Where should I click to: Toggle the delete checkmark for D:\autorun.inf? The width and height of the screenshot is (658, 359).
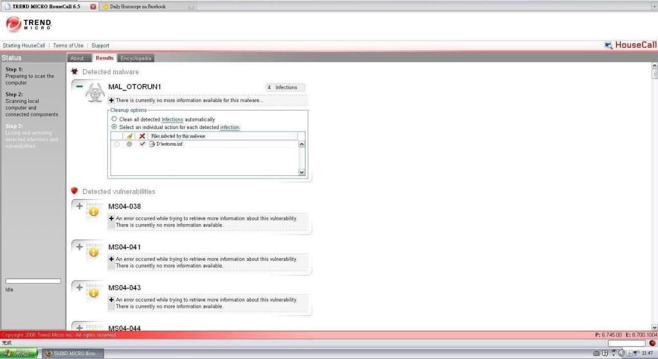click(x=142, y=144)
